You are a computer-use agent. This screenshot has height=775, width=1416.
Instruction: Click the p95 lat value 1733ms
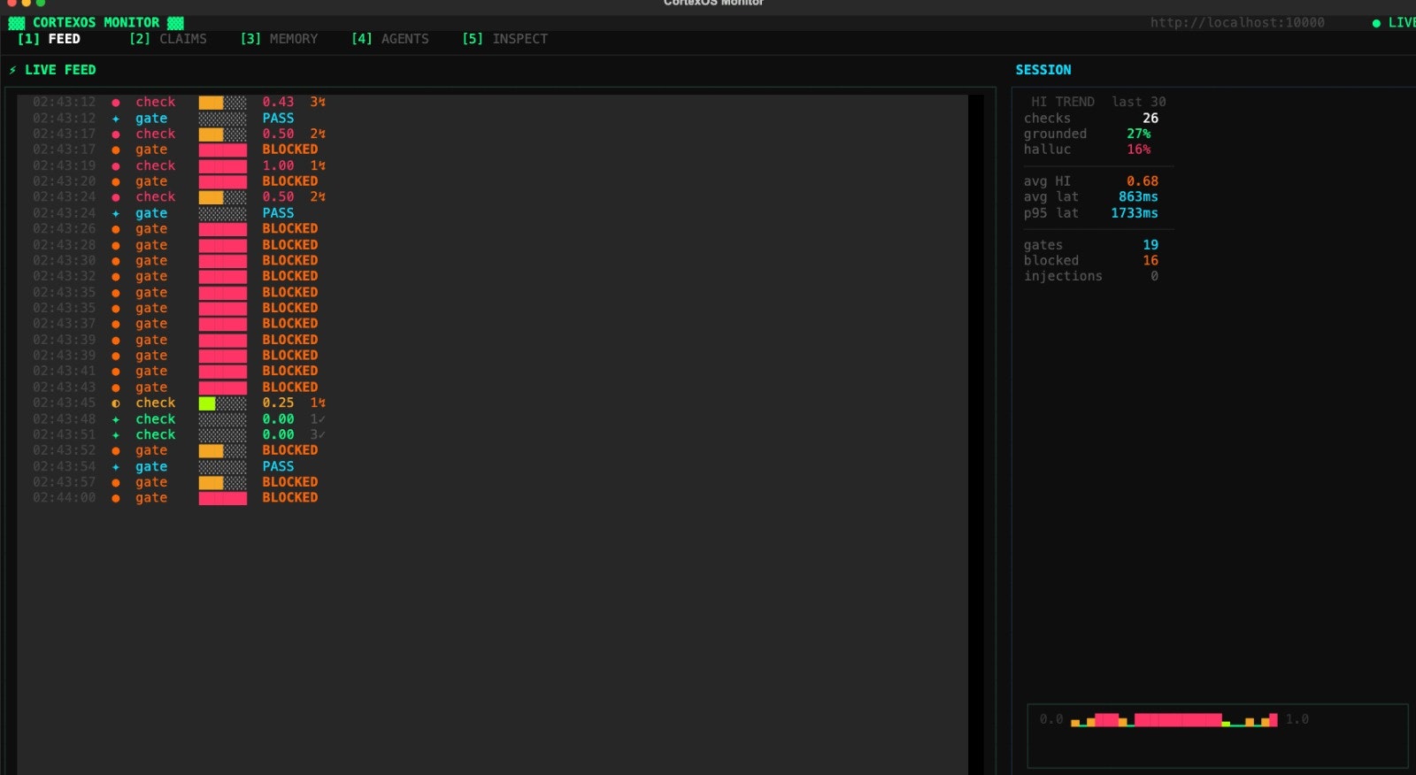pos(1135,213)
